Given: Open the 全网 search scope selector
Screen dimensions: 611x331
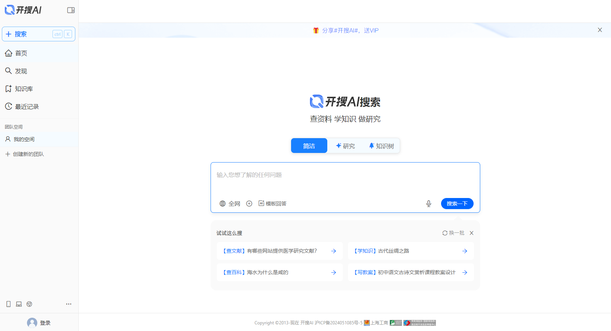Looking at the screenshot, I should 230,204.
